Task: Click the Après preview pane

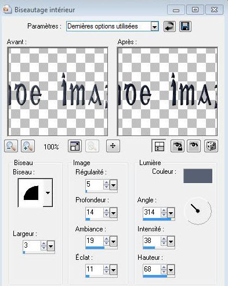Action: 167,92
